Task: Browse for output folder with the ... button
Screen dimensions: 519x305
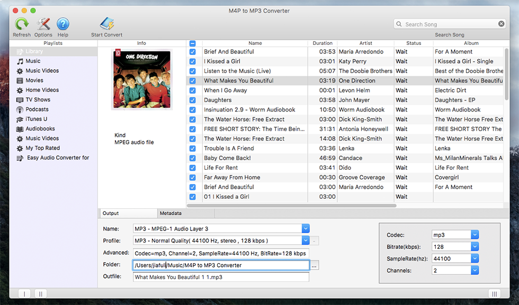Action: 314,265
